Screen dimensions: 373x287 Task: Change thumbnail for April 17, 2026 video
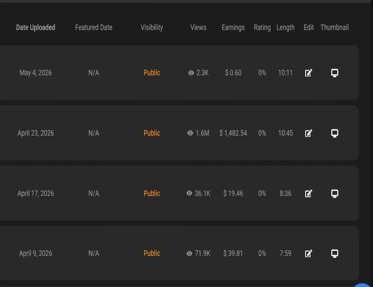point(335,194)
